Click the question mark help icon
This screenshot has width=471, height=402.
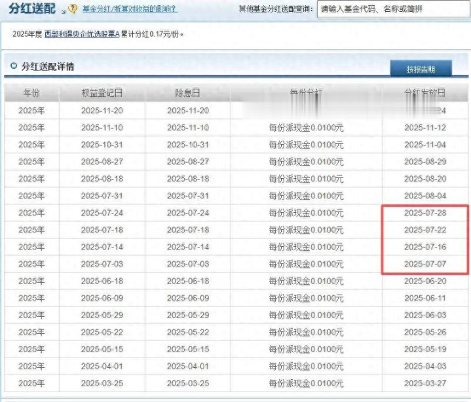click(73, 9)
